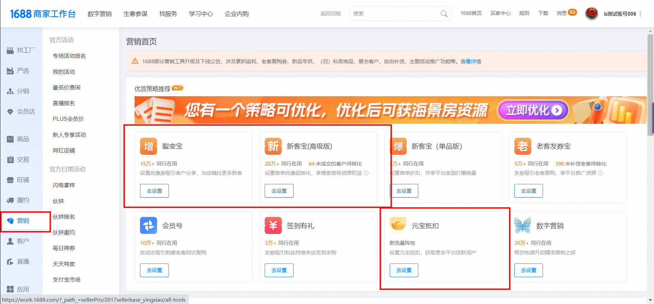Open 数字营销 top navigation menu
Viewport: 654px width, 304px height.
[x=99, y=14]
